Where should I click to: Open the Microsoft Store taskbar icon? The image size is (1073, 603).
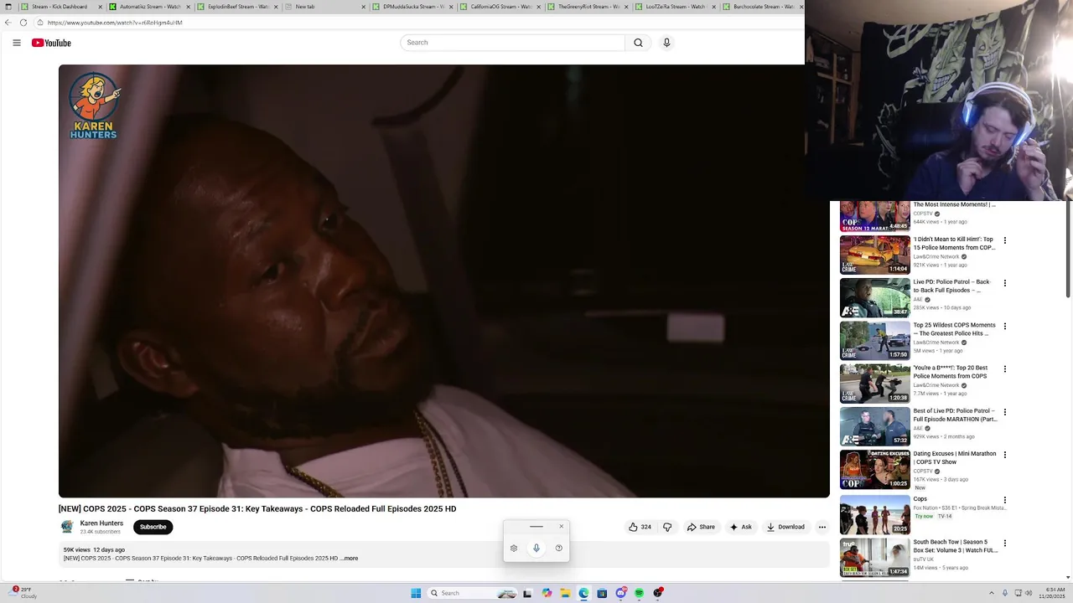coord(602,593)
